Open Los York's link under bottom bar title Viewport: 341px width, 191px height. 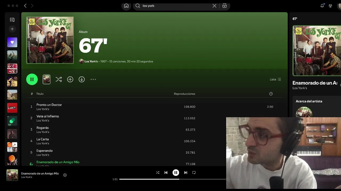pos(27,177)
